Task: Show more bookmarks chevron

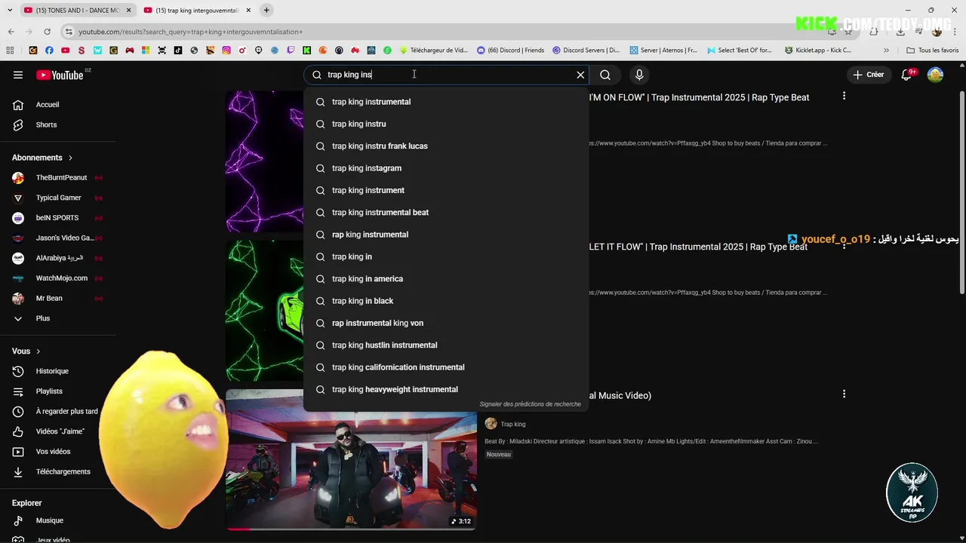Action: 886,51
